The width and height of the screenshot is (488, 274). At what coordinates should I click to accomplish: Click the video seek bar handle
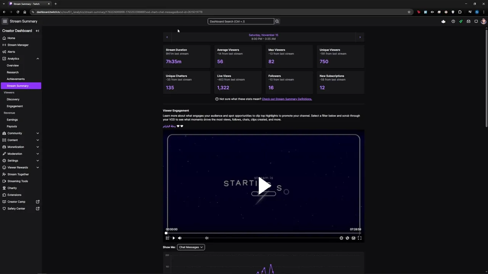(166, 233)
